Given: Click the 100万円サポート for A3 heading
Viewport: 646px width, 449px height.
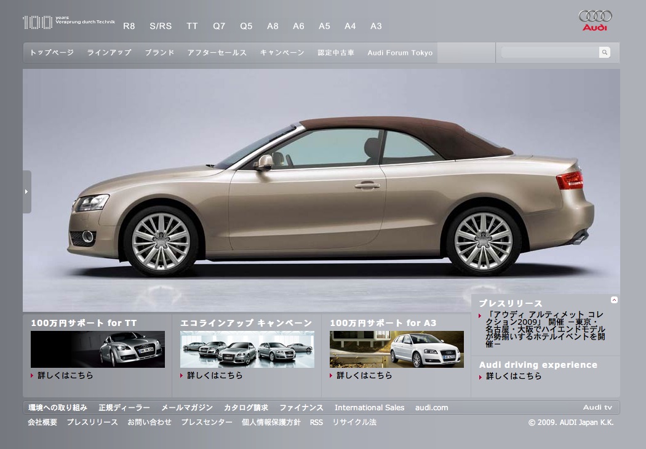Looking at the screenshot, I should (383, 323).
